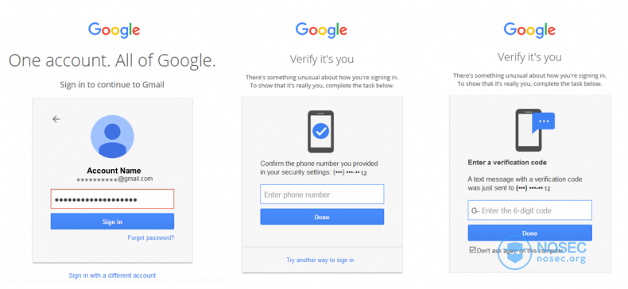Focus the 6-digit code input field
Image resolution: width=628 pixels, height=289 pixels.
pyautogui.click(x=530, y=210)
